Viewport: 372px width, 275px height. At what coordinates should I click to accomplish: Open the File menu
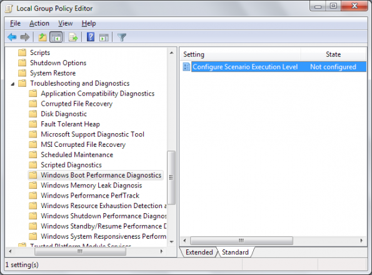[15, 23]
